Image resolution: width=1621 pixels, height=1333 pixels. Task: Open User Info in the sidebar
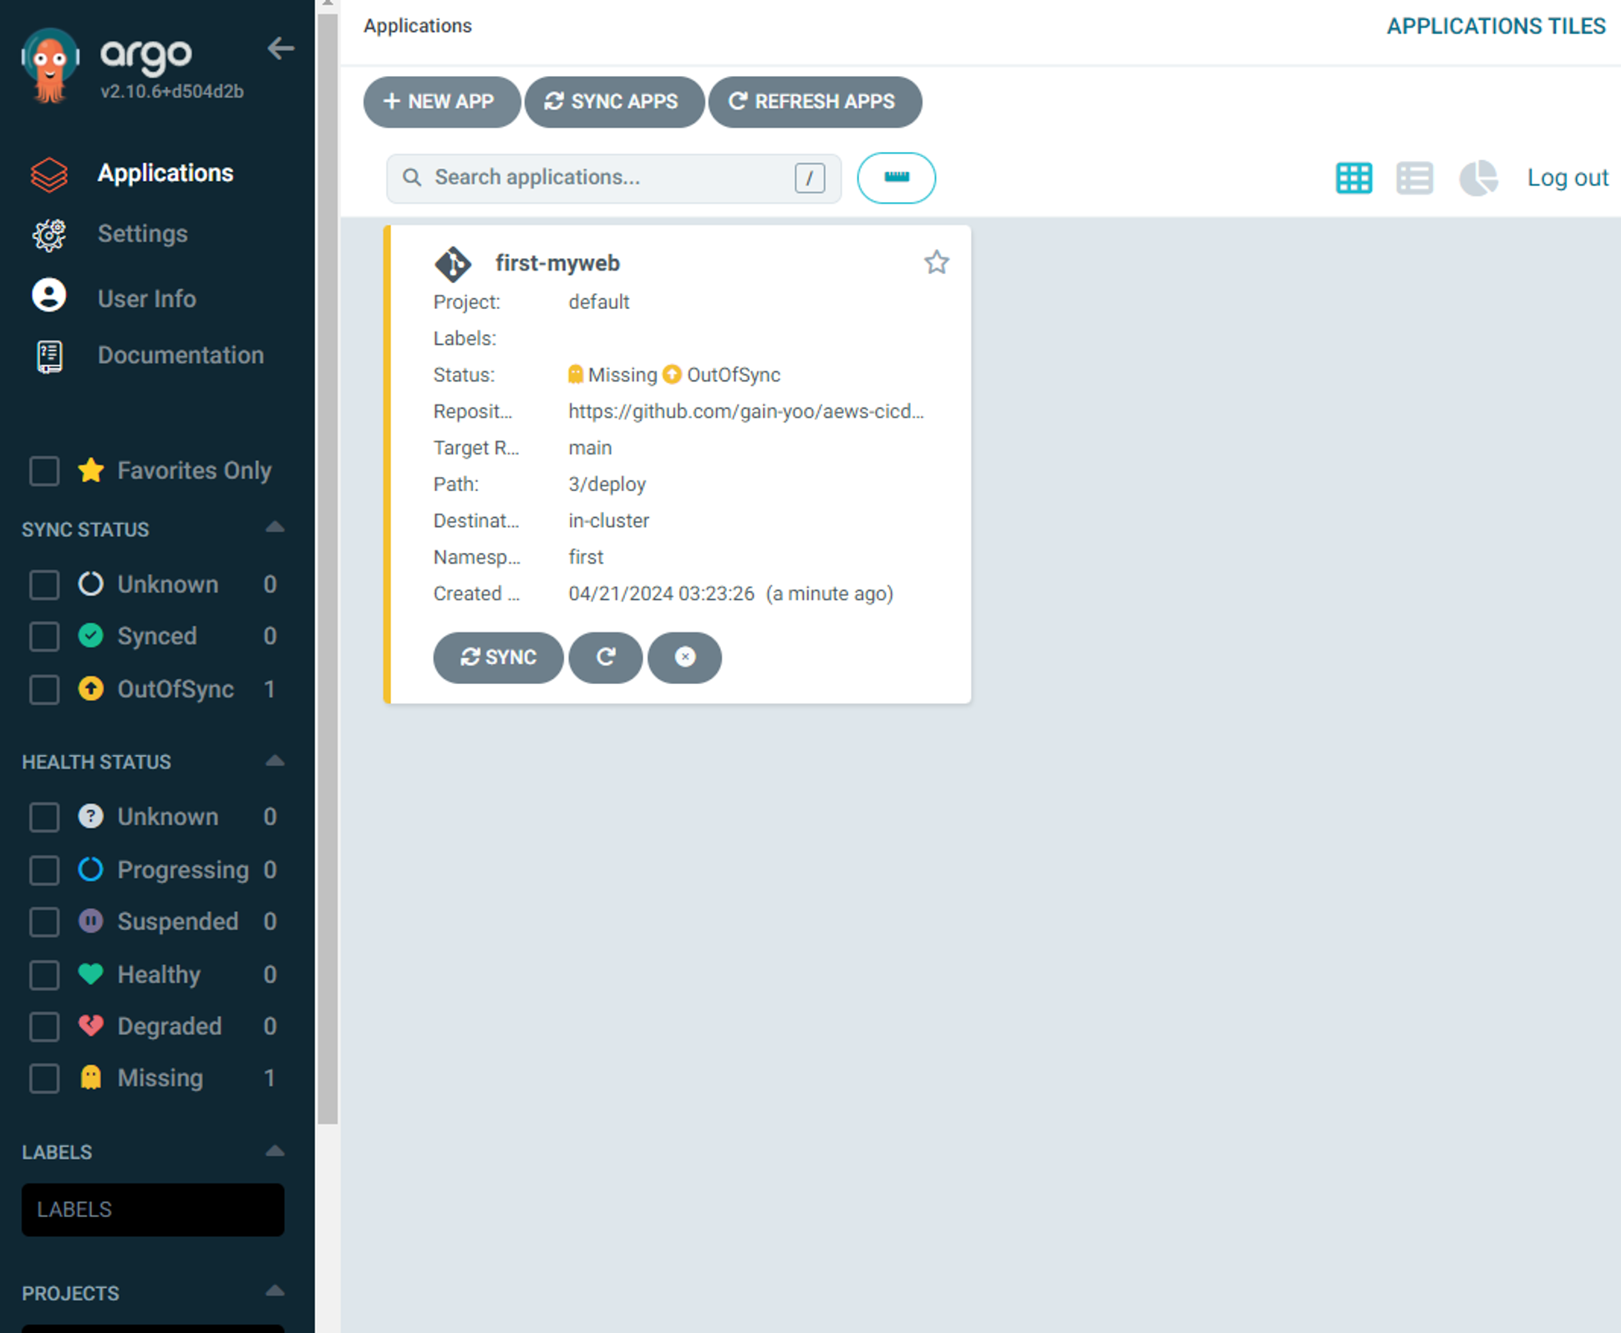coord(146,298)
